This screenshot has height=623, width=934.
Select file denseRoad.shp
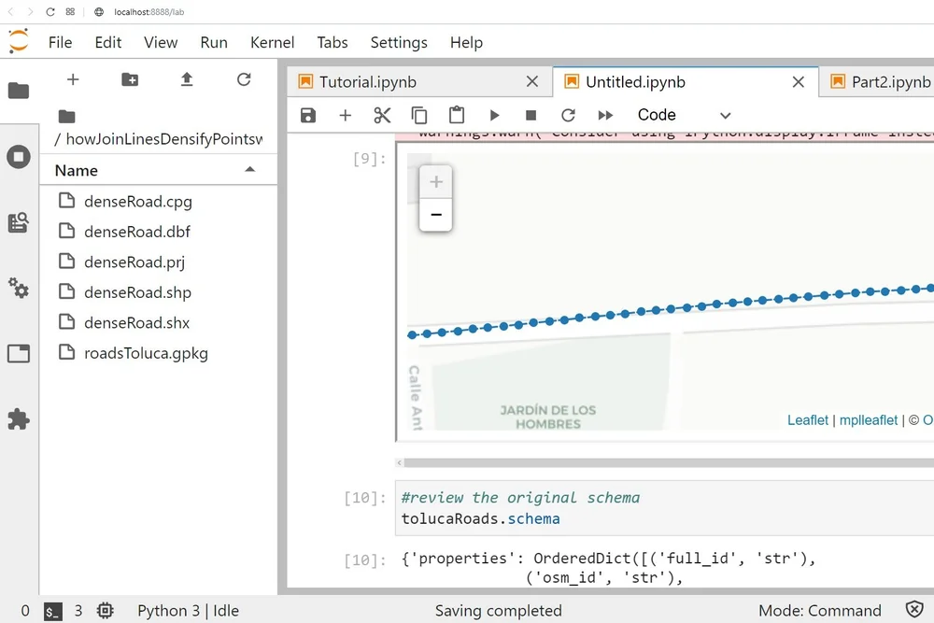point(158,291)
